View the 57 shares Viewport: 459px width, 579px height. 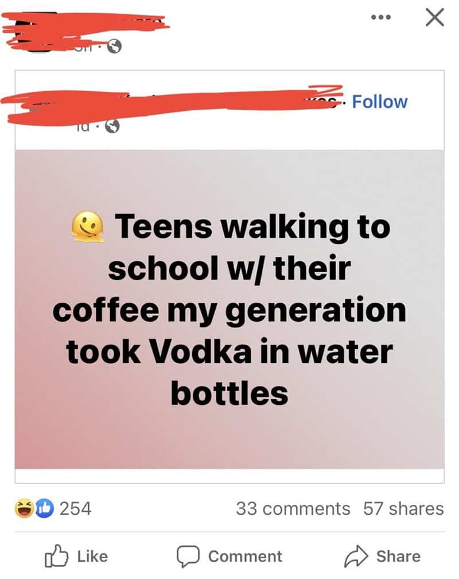403,508
